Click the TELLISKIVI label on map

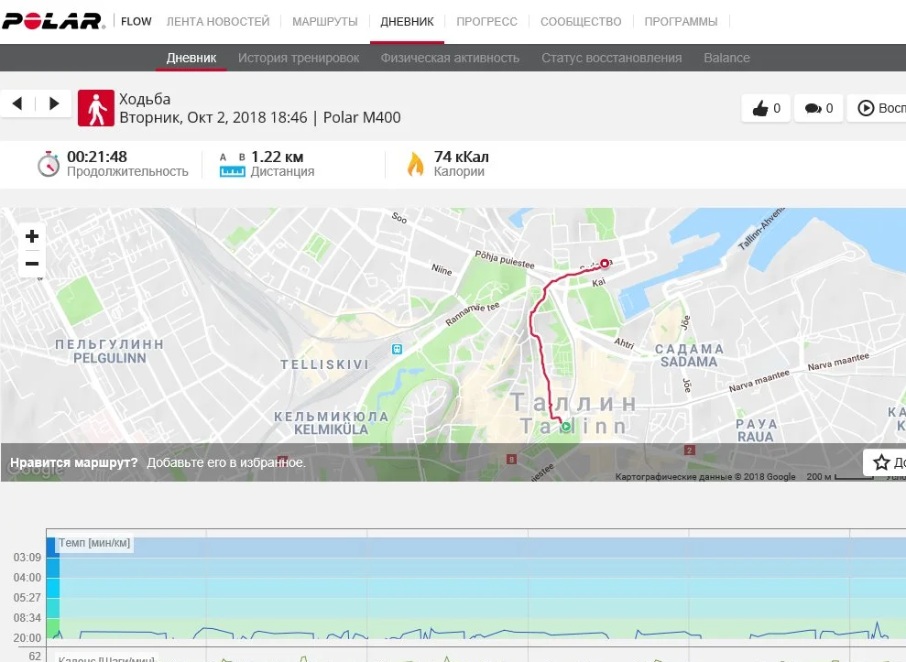pyautogui.click(x=324, y=364)
